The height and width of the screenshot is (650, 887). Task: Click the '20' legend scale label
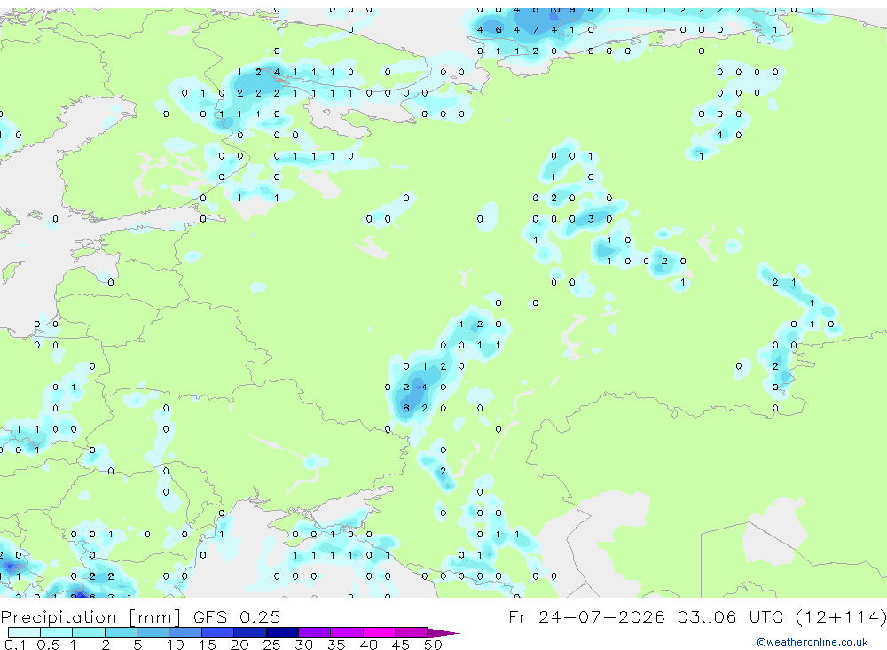239,645
